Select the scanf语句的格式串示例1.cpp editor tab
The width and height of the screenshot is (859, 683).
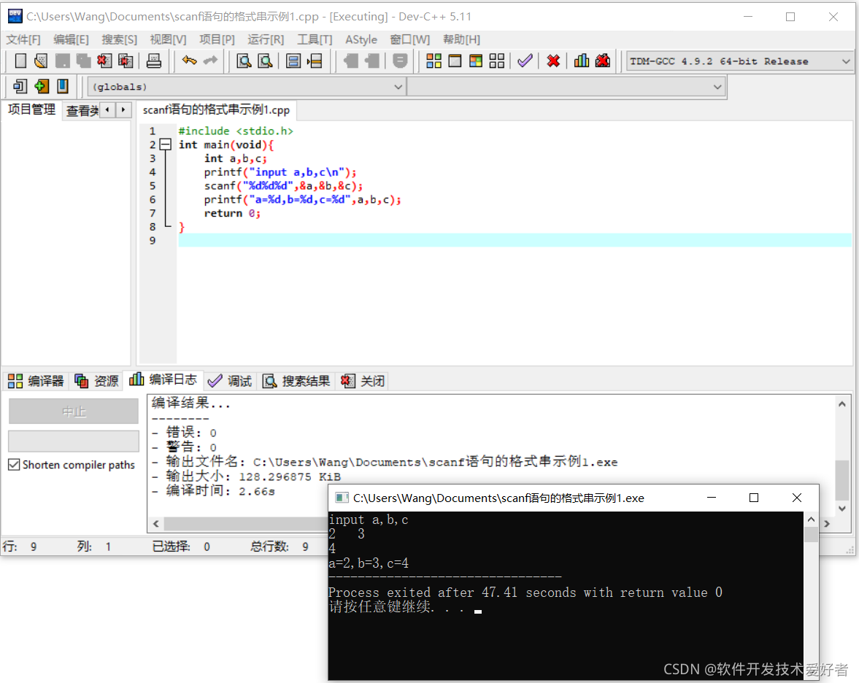[217, 110]
